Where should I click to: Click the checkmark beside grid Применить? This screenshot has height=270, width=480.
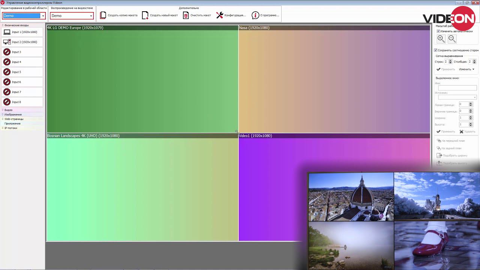tap(438, 69)
